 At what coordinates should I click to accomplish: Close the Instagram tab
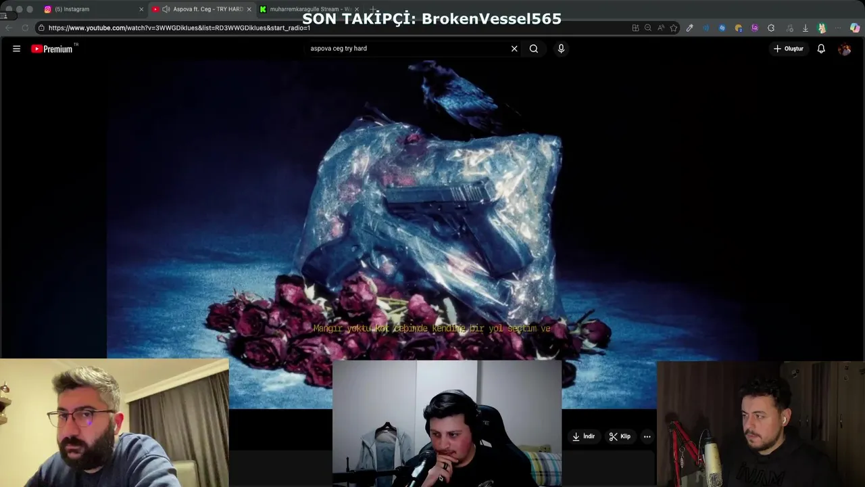tap(141, 9)
